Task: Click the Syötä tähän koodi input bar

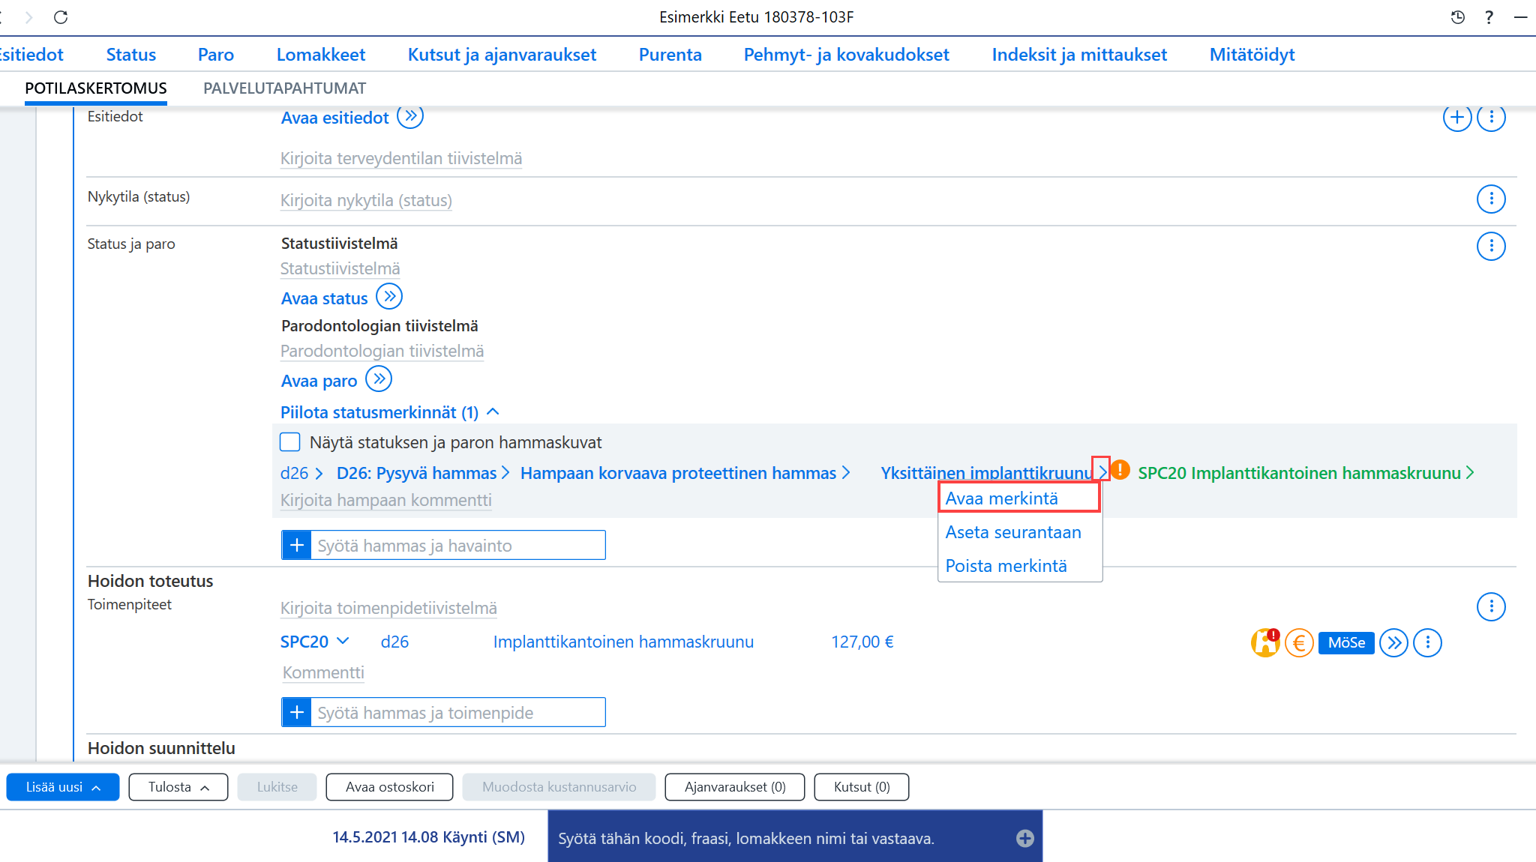Action: (795, 838)
